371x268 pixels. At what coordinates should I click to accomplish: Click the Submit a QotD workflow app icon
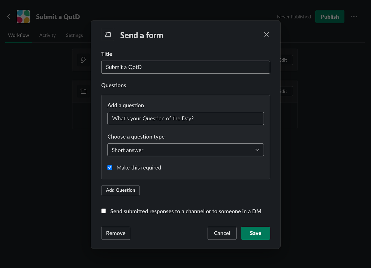point(23,17)
